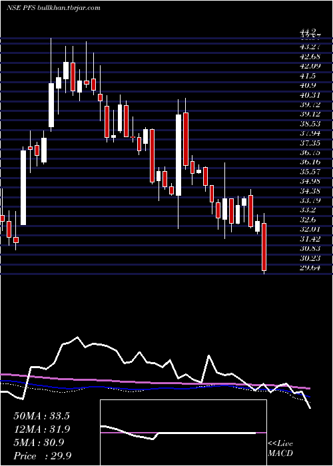Click the 29.64 price axis label
Image resolution: width=333 pixels, height=466 pixels.
pyautogui.click(x=310, y=268)
